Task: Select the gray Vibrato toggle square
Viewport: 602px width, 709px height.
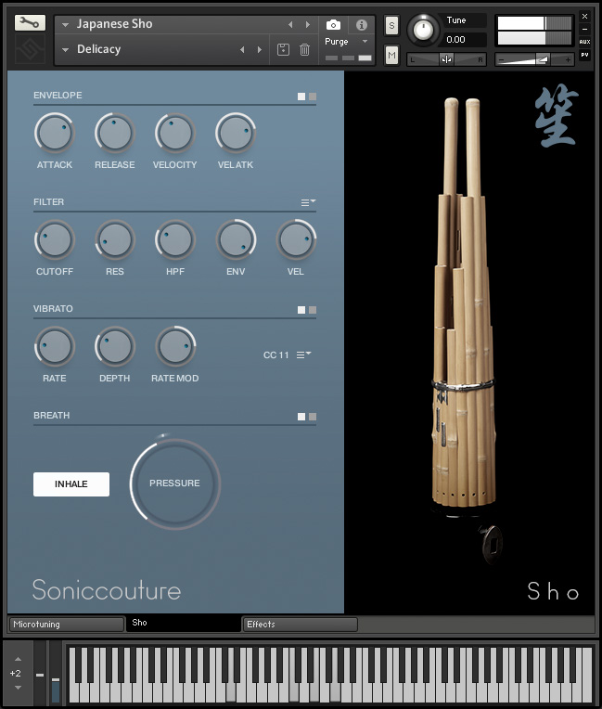Action: pyautogui.click(x=313, y=310)
